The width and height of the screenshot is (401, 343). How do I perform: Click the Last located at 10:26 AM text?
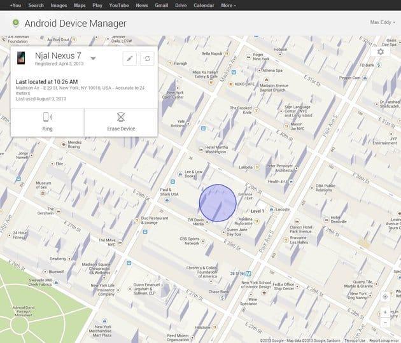tap(47, 82)
